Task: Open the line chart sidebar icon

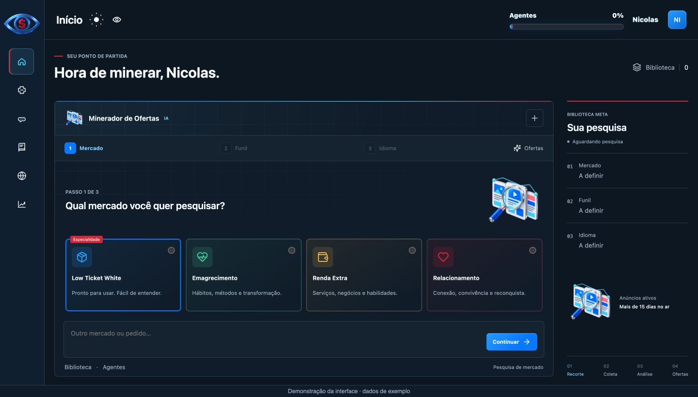Action: click(x=22, y=204)
